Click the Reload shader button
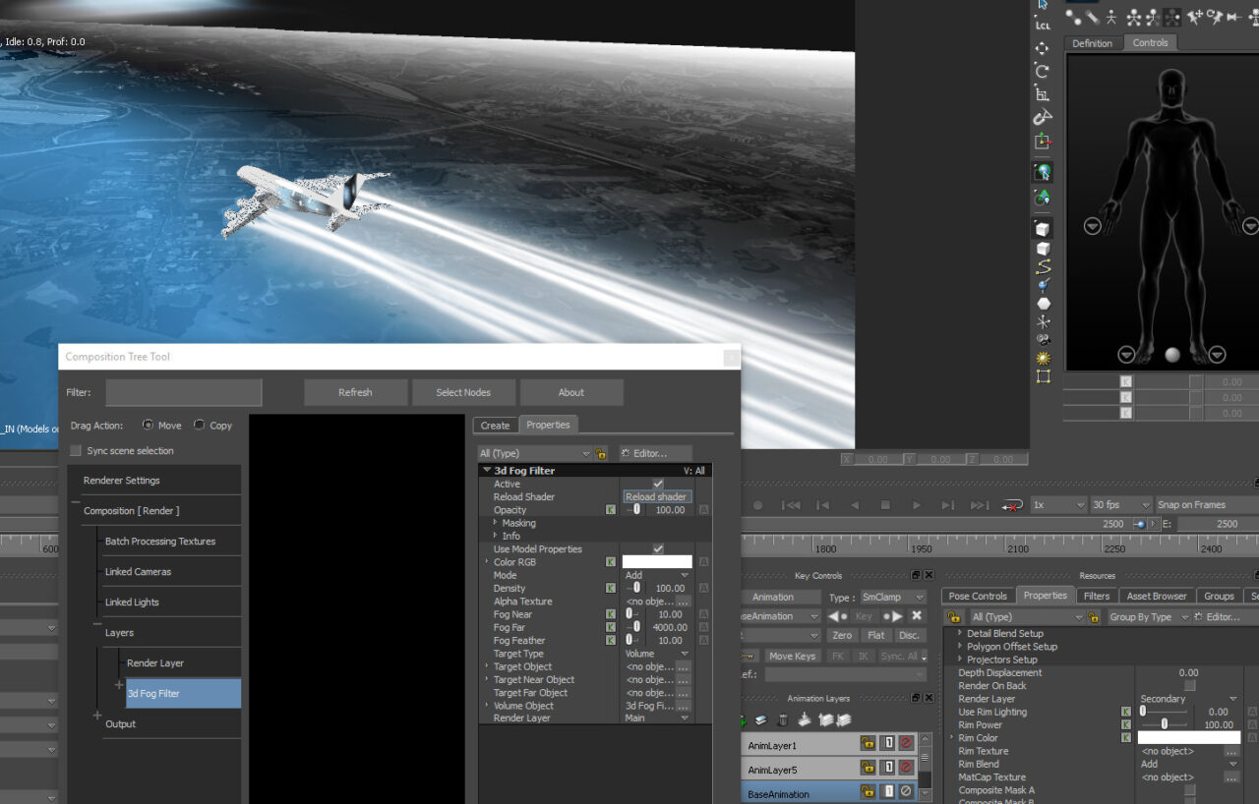Viewport: 1259px width, 804px height. tap(656, 497)
